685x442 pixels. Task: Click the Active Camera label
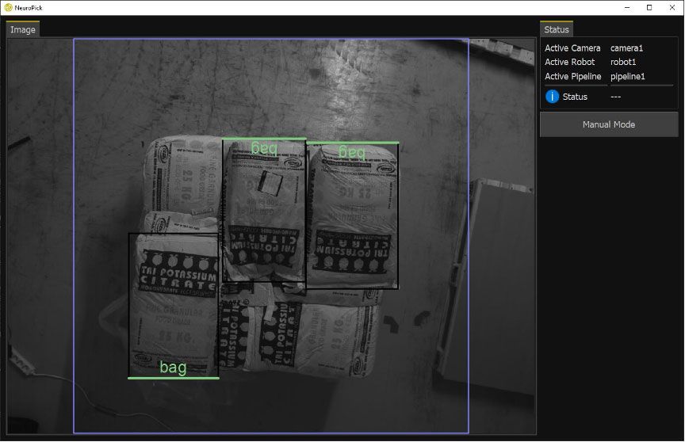point(572,48)
